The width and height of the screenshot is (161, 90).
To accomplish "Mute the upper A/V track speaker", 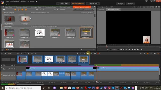I will point(14,69).
